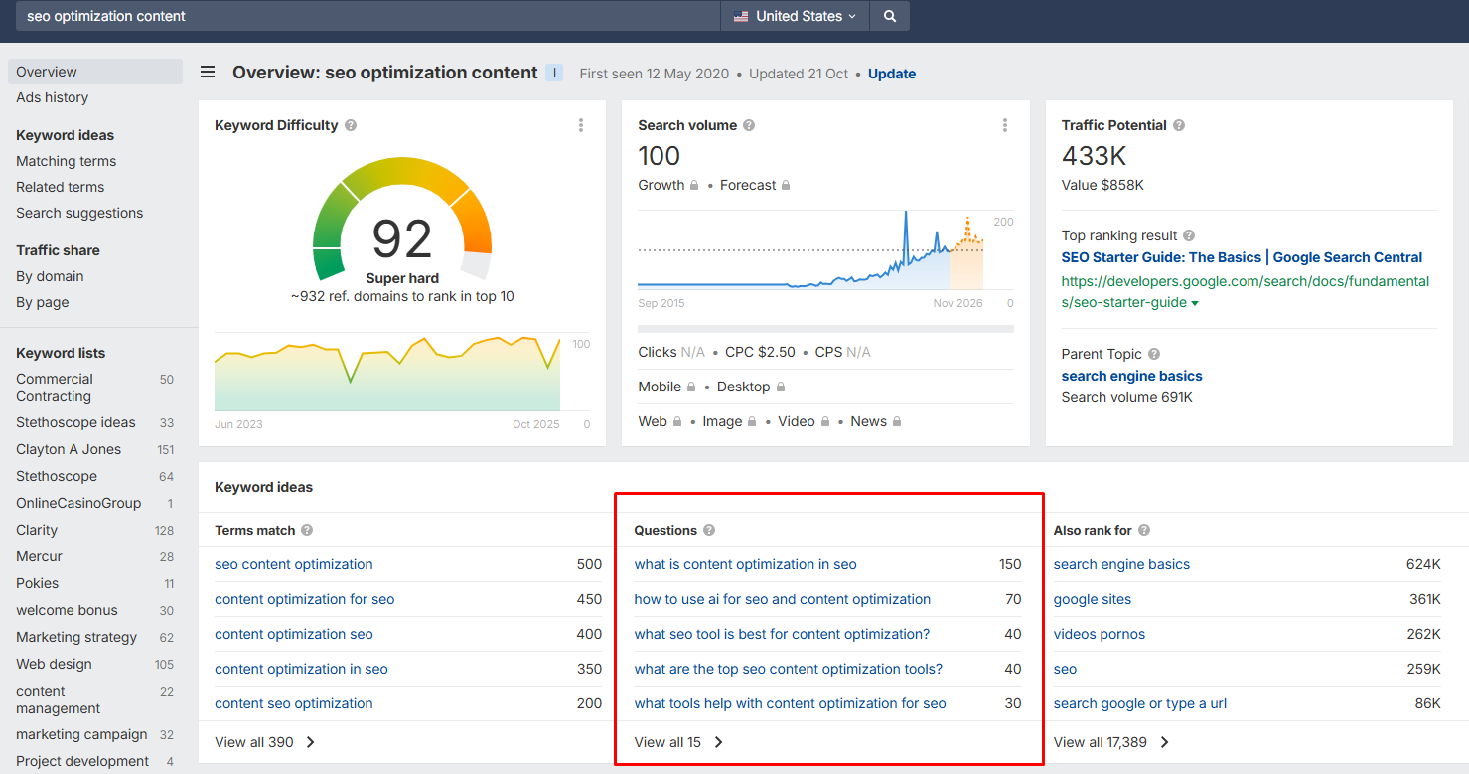Click the lock icon next to Video

coord(824,421)
